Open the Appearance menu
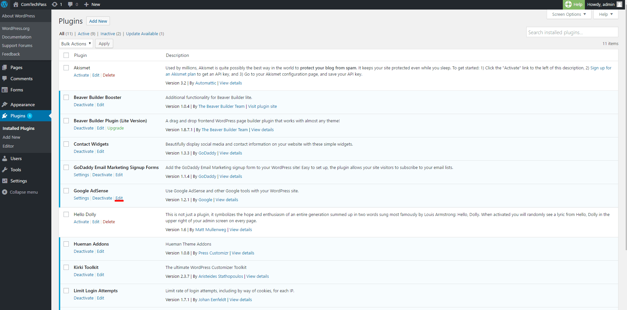 coord(22,105)
